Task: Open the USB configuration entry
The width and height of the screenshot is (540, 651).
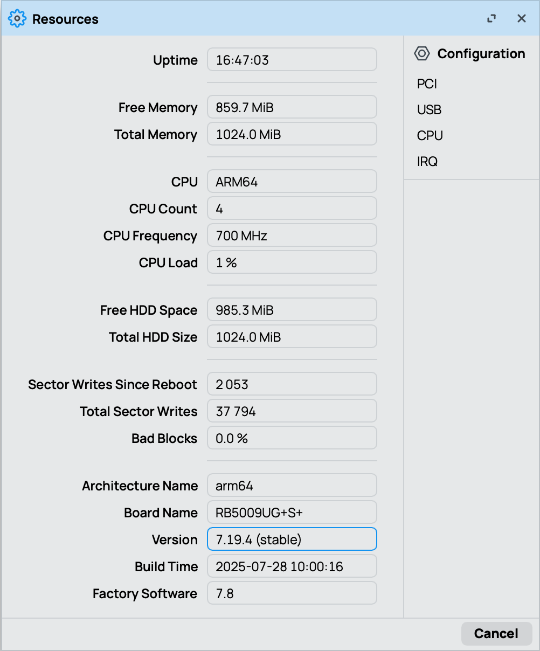Action: tap(429, 110)
